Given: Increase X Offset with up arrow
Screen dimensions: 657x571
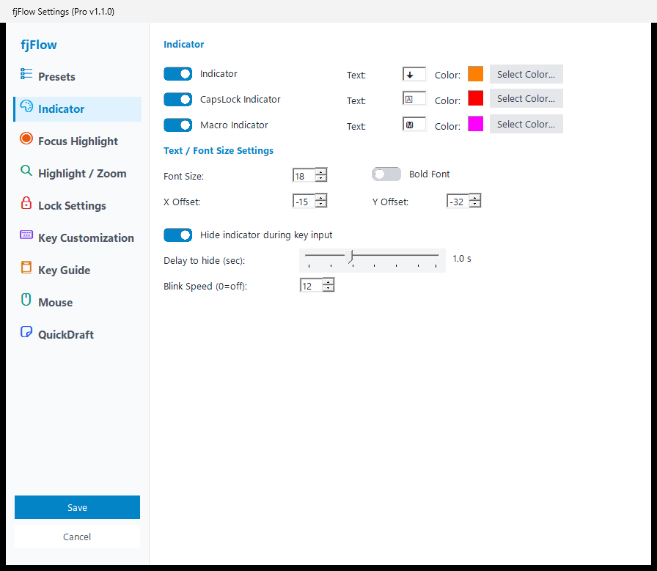Looking at the screenshot, I should [321, 197].
